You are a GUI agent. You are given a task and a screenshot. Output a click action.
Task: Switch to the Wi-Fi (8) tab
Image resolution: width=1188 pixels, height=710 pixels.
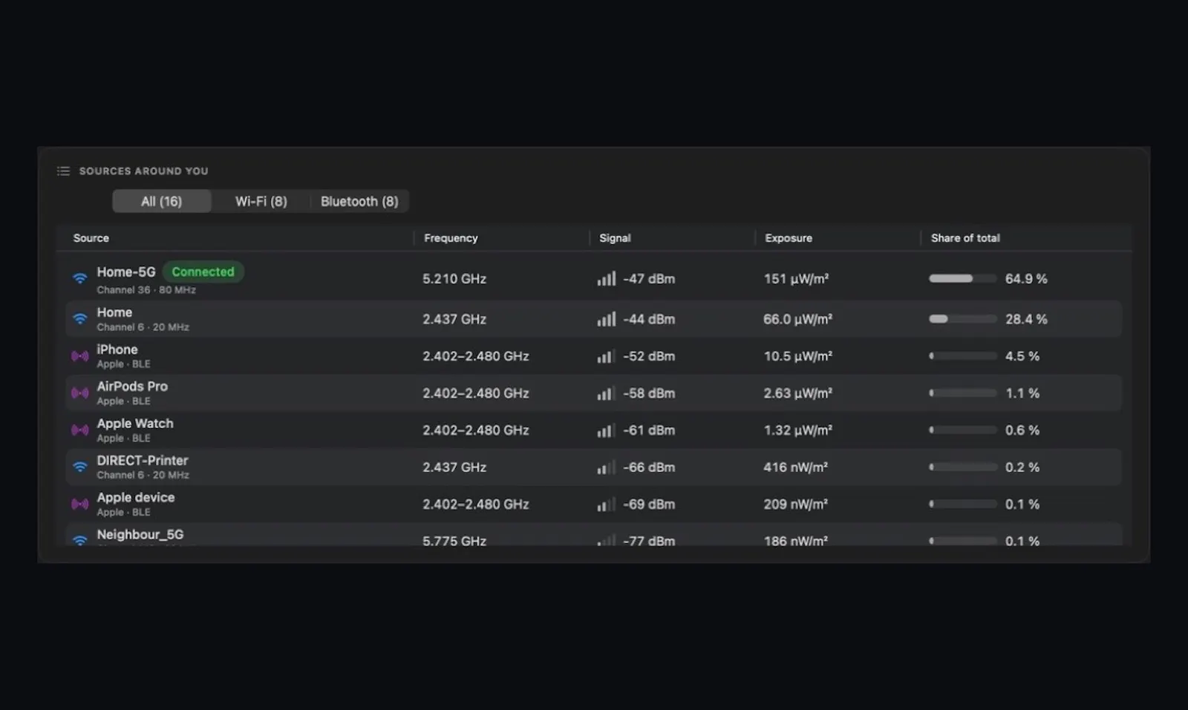click(x=261, y=201)
